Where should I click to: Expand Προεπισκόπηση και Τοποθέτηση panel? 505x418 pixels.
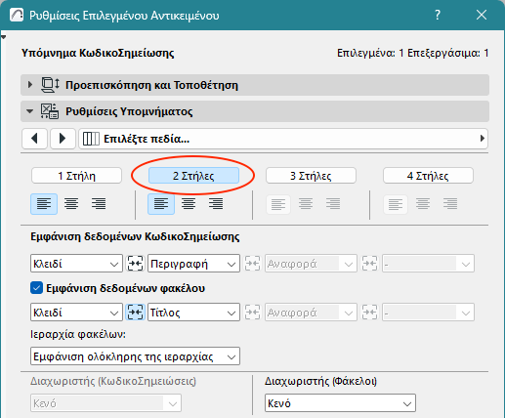pos(30,85)
